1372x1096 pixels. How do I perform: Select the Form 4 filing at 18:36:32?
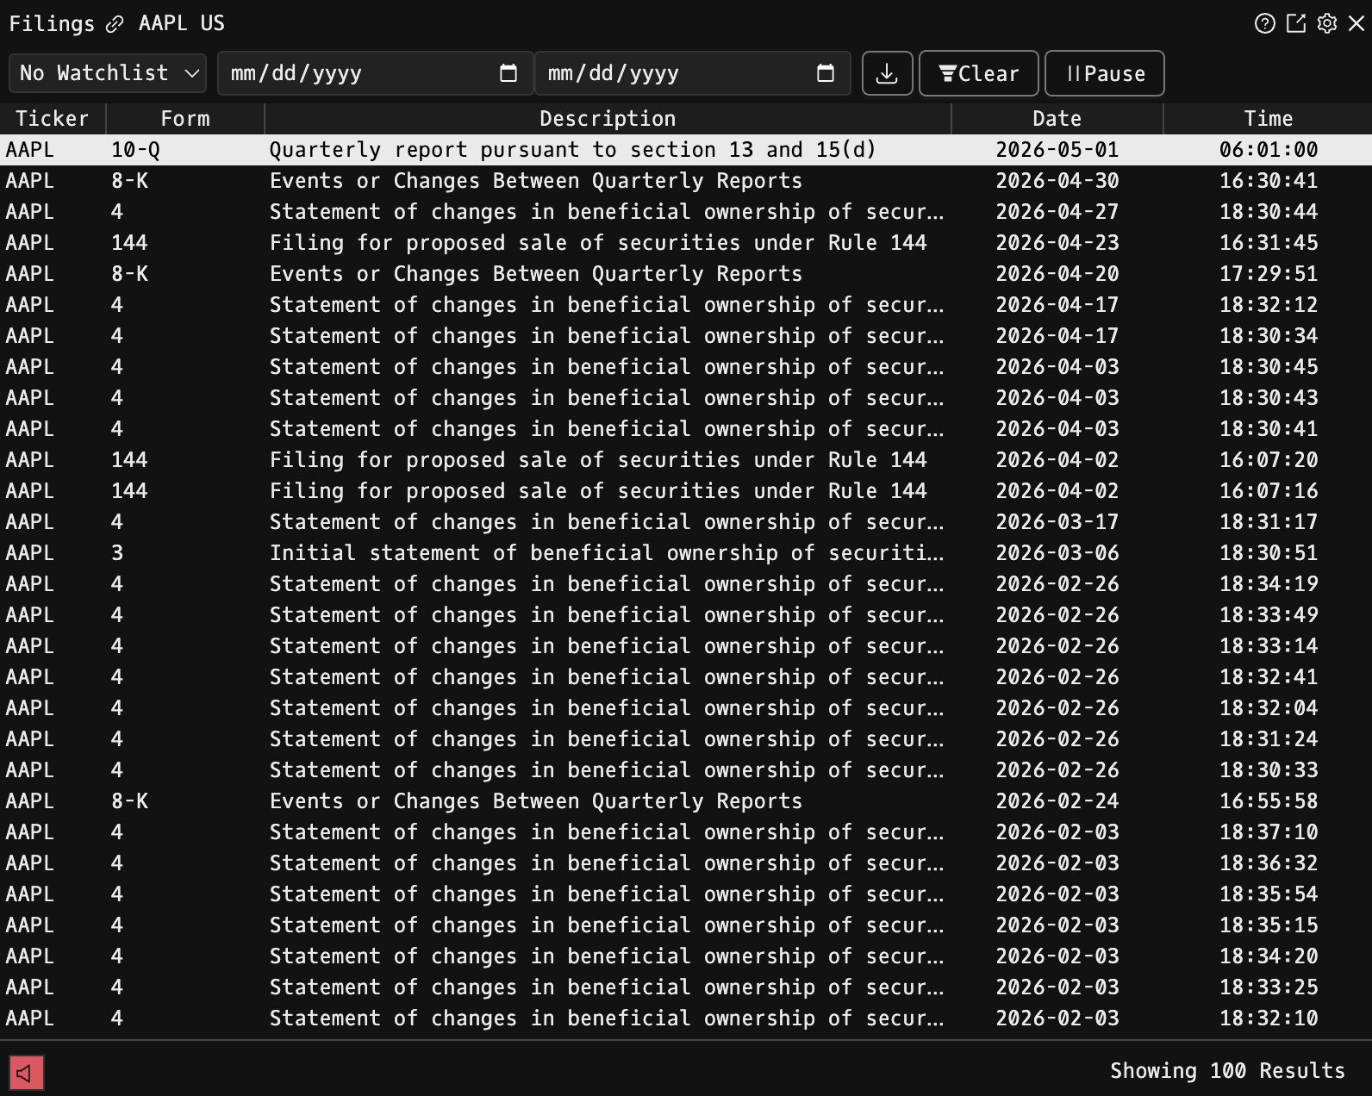click(x=686, y=863)
